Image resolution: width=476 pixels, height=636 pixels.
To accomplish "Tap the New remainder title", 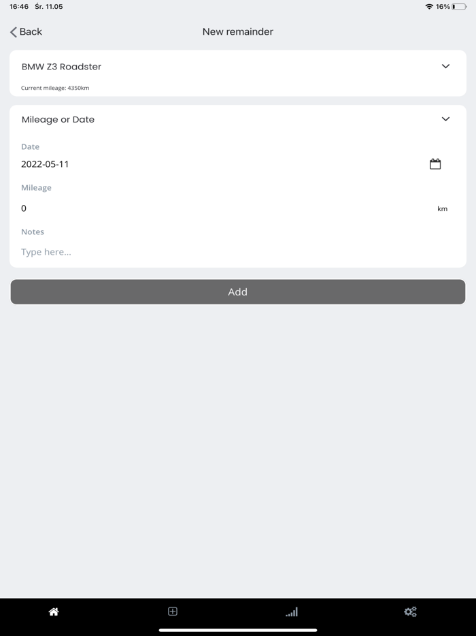I will (237, 31).
